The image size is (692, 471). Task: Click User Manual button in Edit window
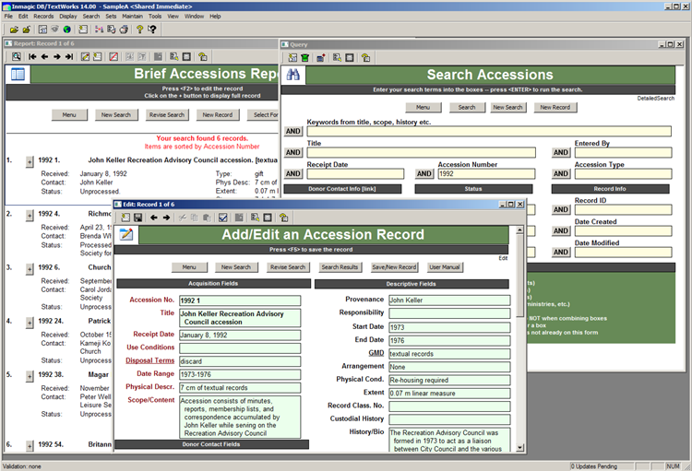tap(445, 267)
